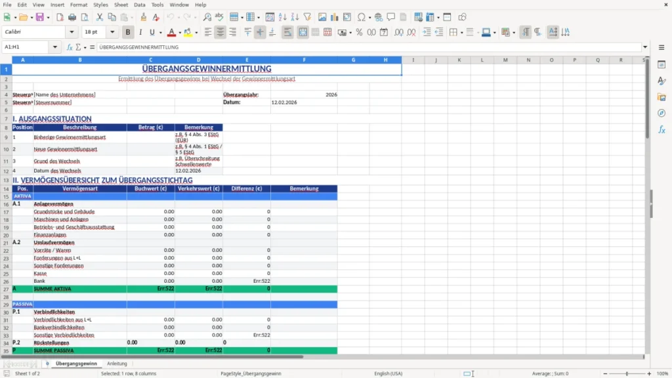672x378 pixels.
Task: Open the font size dropdown
Action: click(x=112, y=31)
